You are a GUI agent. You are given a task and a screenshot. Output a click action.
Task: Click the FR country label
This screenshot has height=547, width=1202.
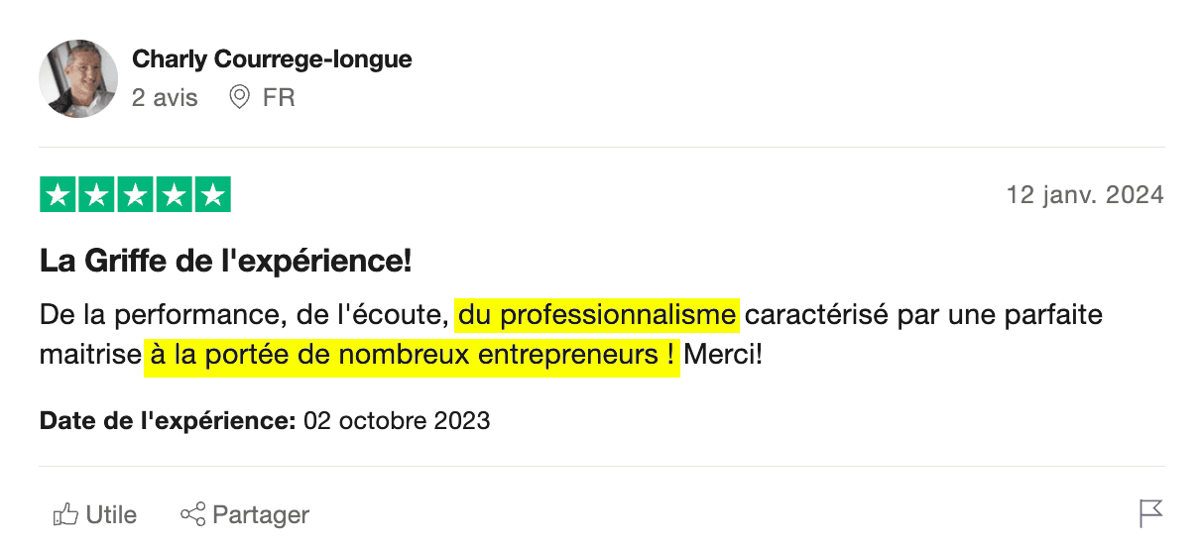(279, 98)
